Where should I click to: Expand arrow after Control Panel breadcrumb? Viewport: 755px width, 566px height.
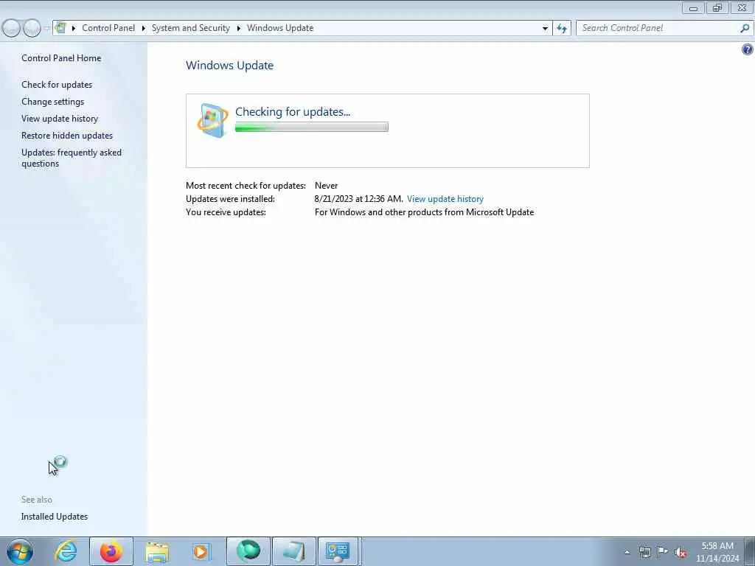point(144,29)
